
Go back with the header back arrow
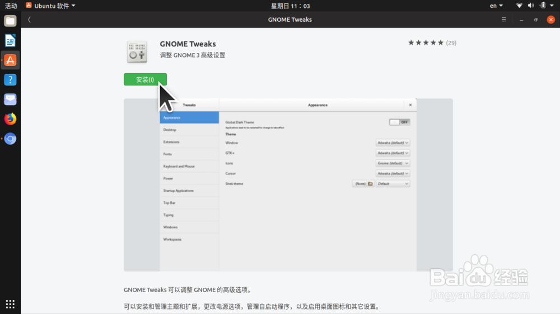[x=29, y=20]
